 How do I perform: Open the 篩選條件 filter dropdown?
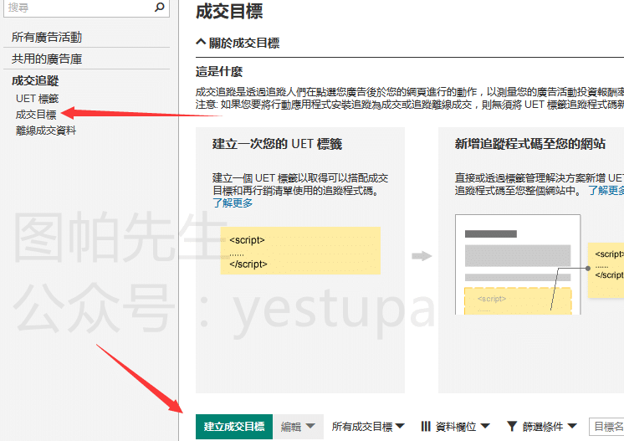pos(542,427)
